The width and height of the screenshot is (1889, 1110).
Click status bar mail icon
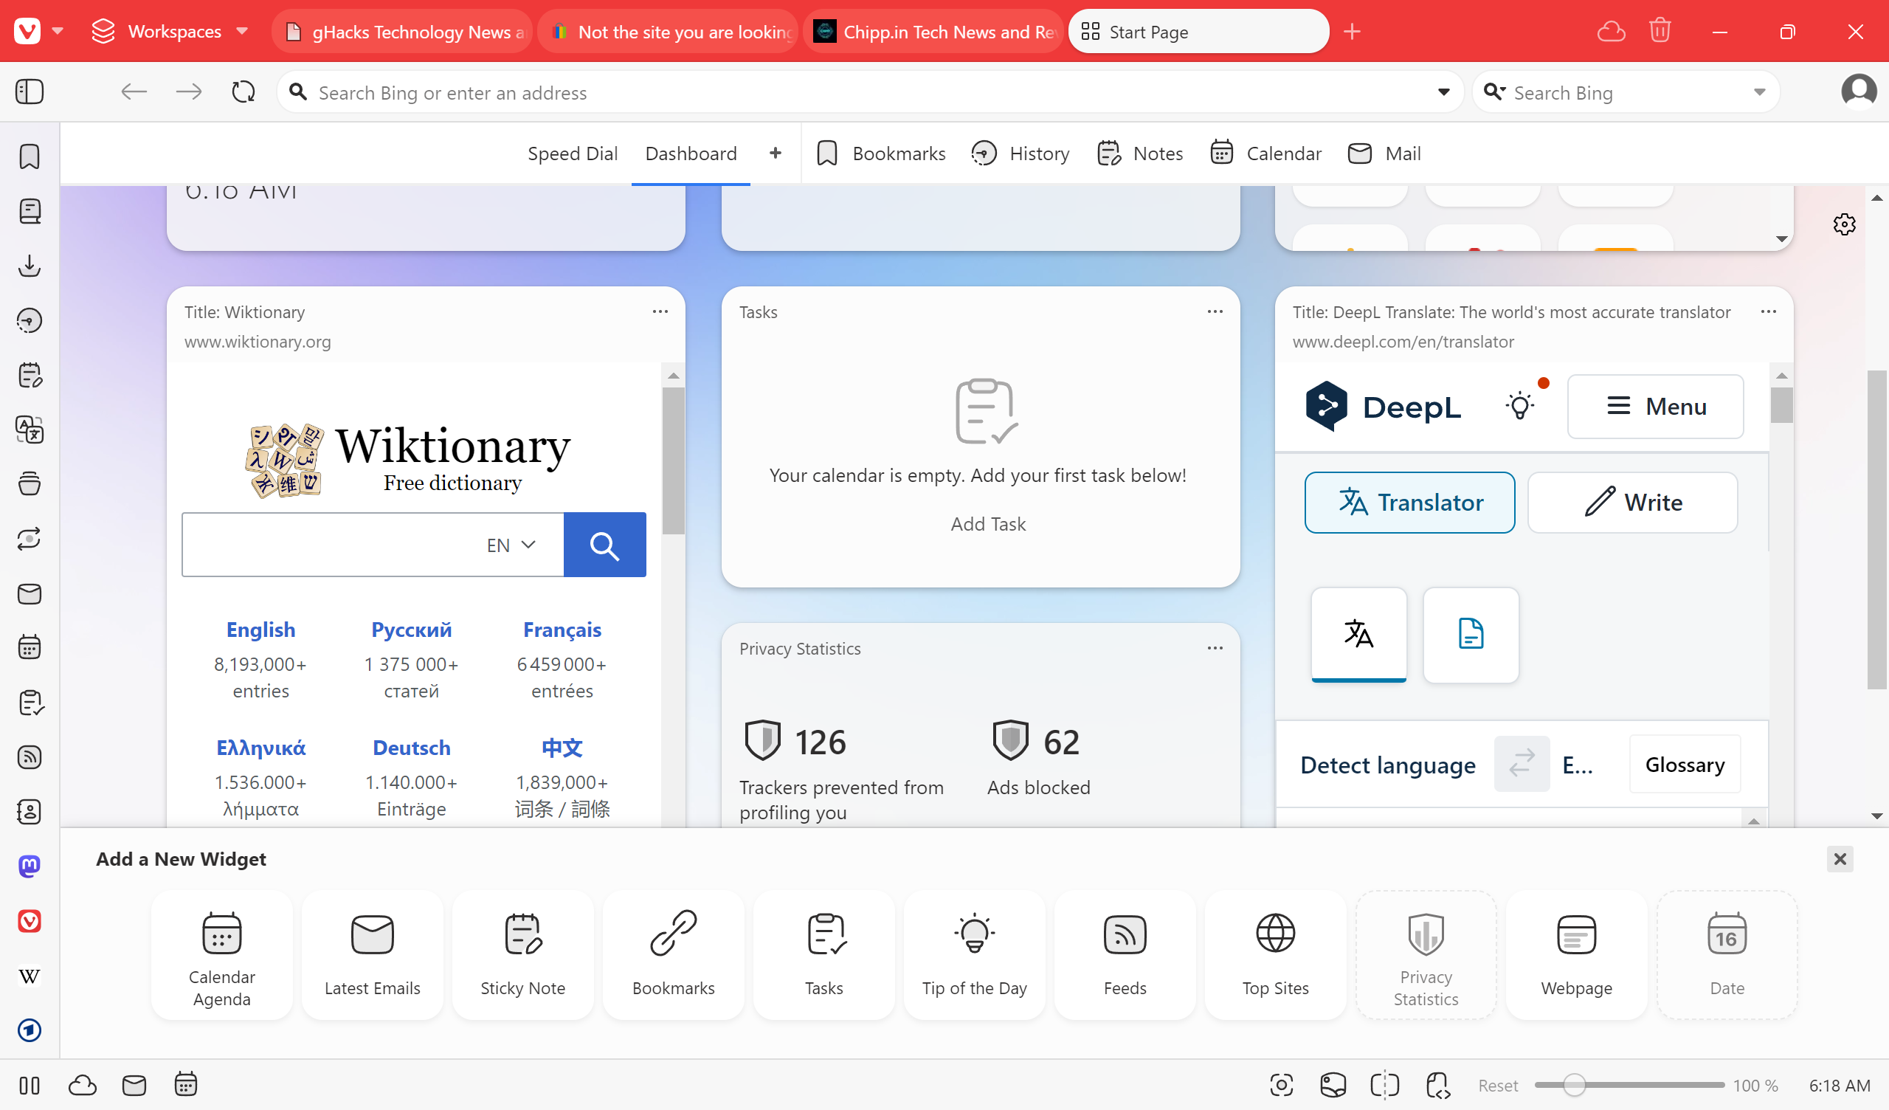134,1085
